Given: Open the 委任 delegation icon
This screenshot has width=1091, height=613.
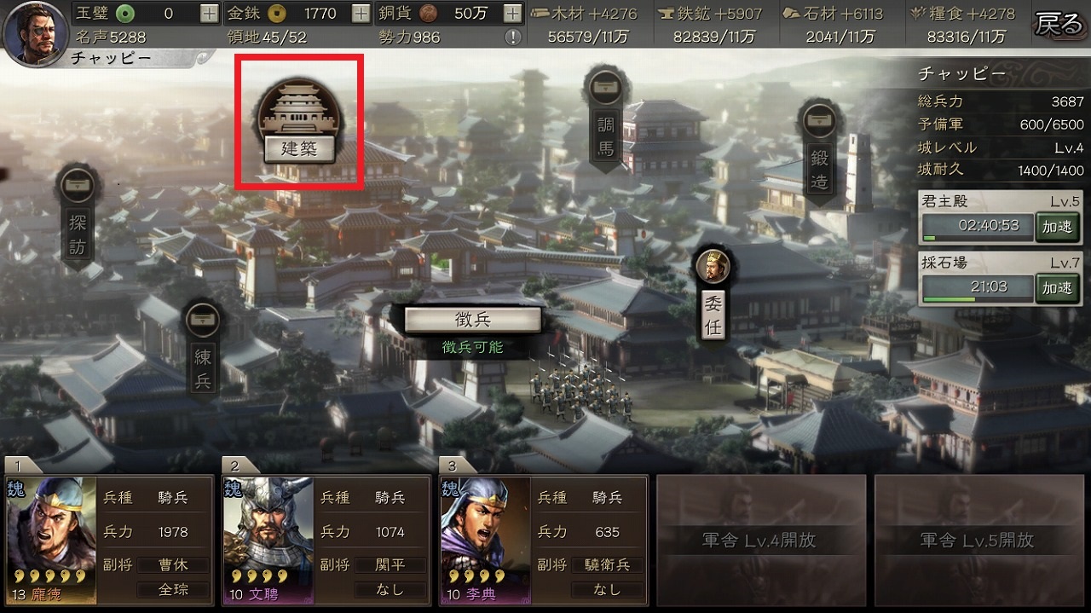Looking at the screenshot, I should tap(713, 294).
